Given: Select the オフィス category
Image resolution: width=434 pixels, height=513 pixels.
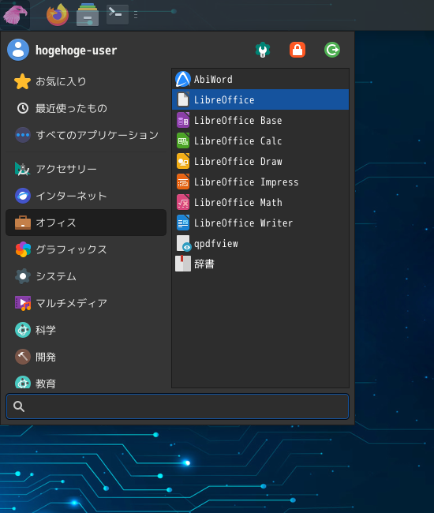Looking at the screenshot, I should click(x=86, y=223).
